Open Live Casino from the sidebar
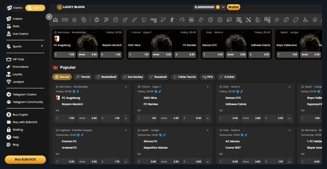This screenshot has height=169, width=327. pyautogui.click(x=20, y=34)
